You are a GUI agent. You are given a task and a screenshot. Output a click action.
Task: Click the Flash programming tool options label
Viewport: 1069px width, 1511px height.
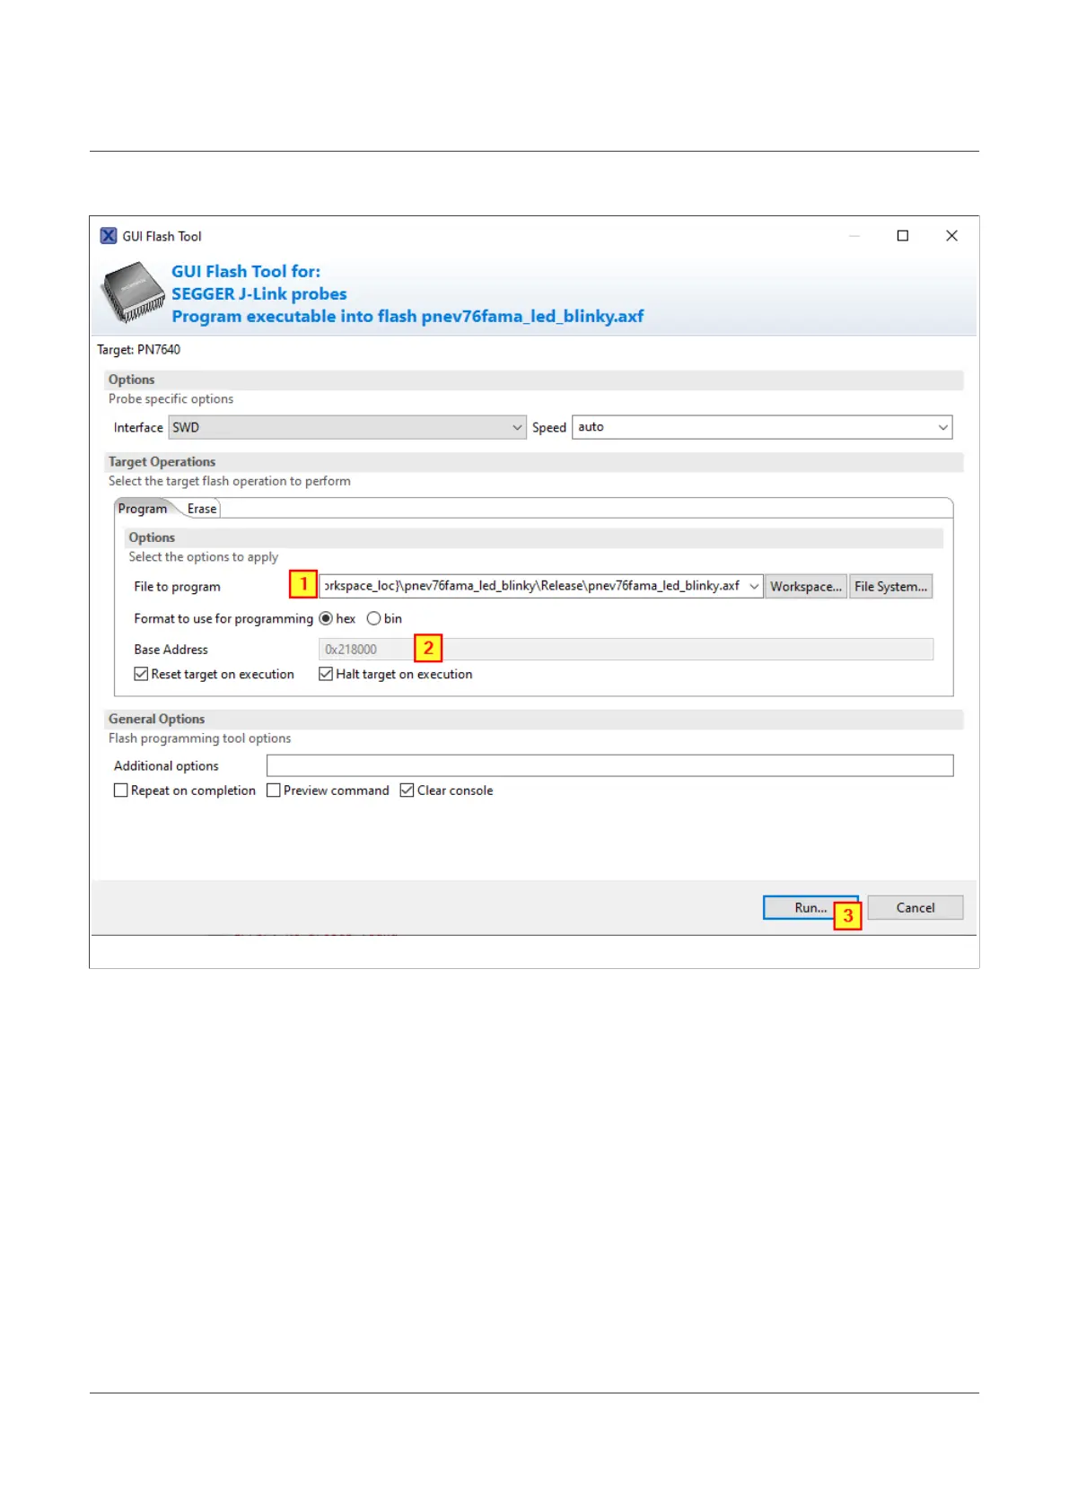click(x=200, y=738)
